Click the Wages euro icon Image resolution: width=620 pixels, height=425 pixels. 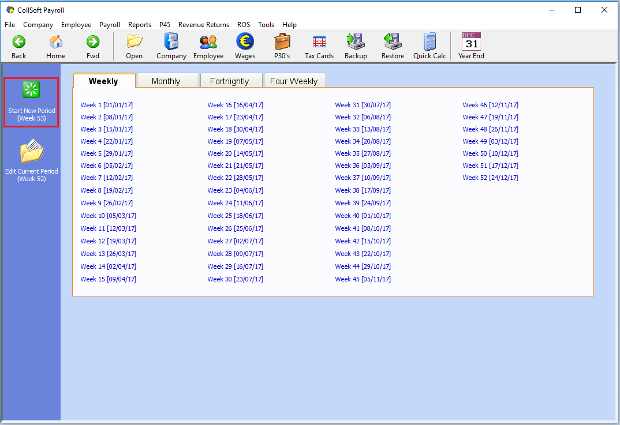[x=245, y=42]
